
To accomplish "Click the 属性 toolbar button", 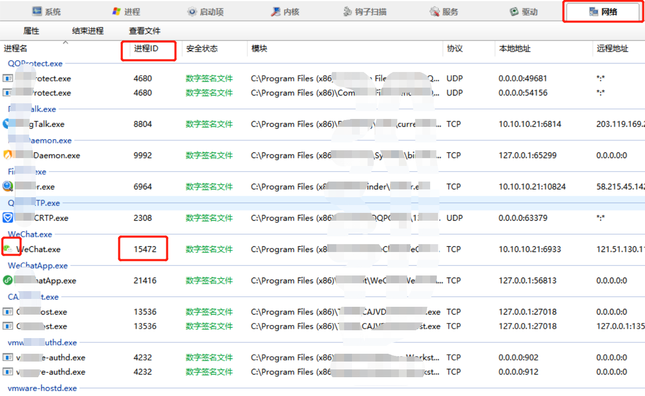I will click(x=31, y=31).
